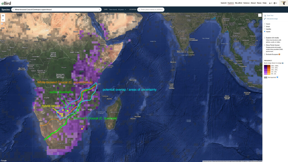
Task: Click the Full species range link
Action: [272, 19]
